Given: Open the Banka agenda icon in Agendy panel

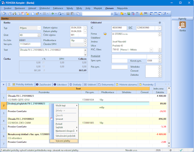Looking at the screenshot, I should (182, 25).
